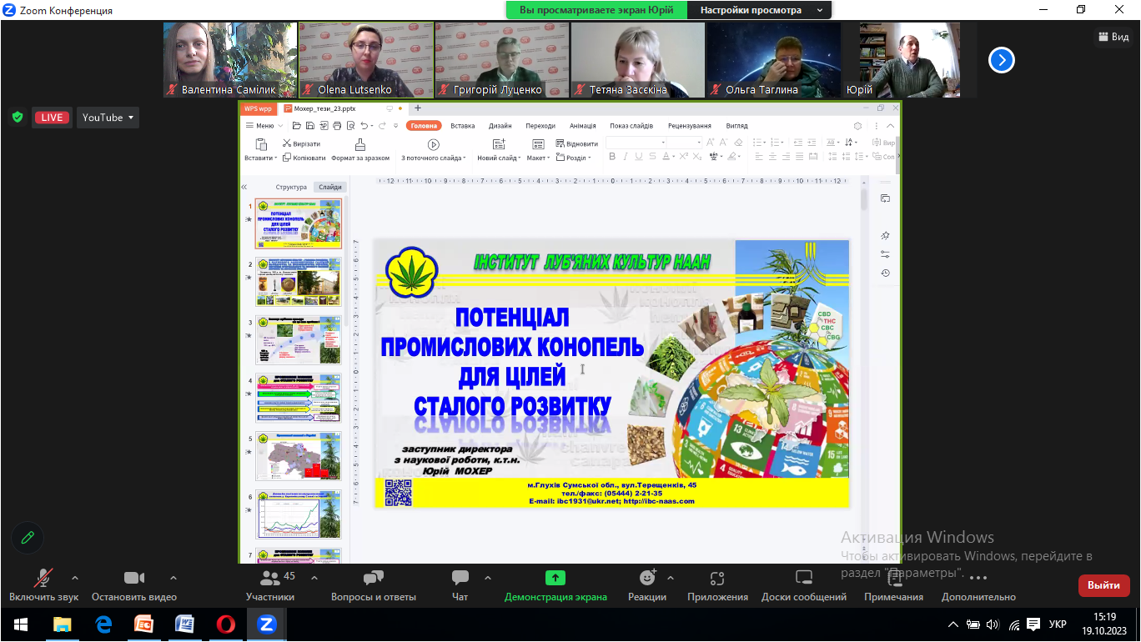
Task: Expand the Макет layout dropdown
Action: click(539, 158)
